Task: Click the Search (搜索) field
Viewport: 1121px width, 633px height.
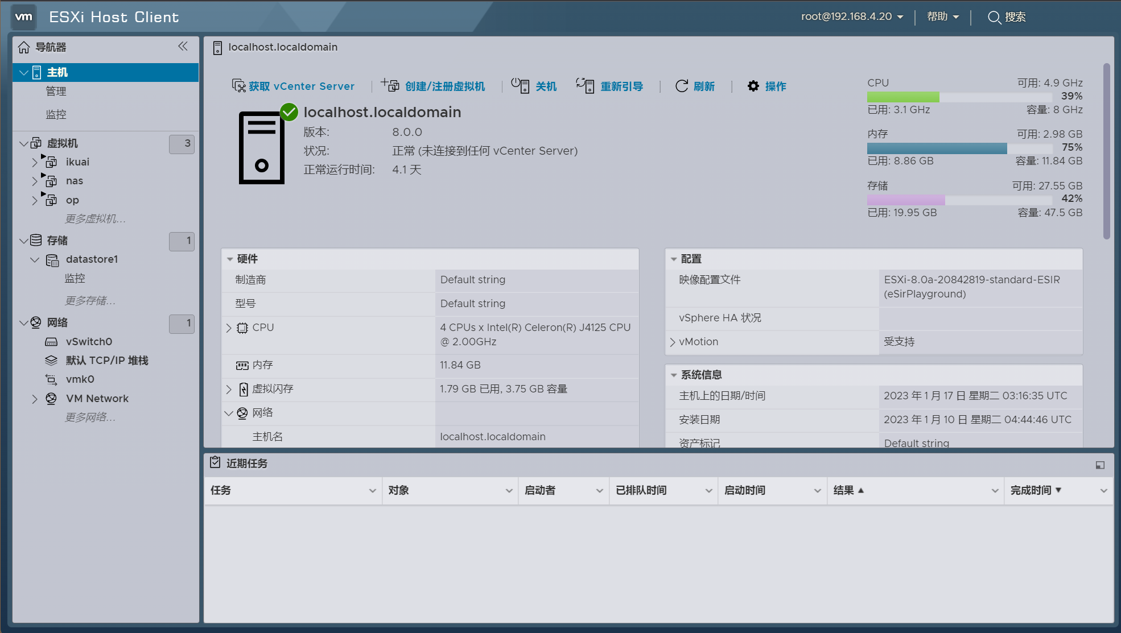Action: 1015,17
